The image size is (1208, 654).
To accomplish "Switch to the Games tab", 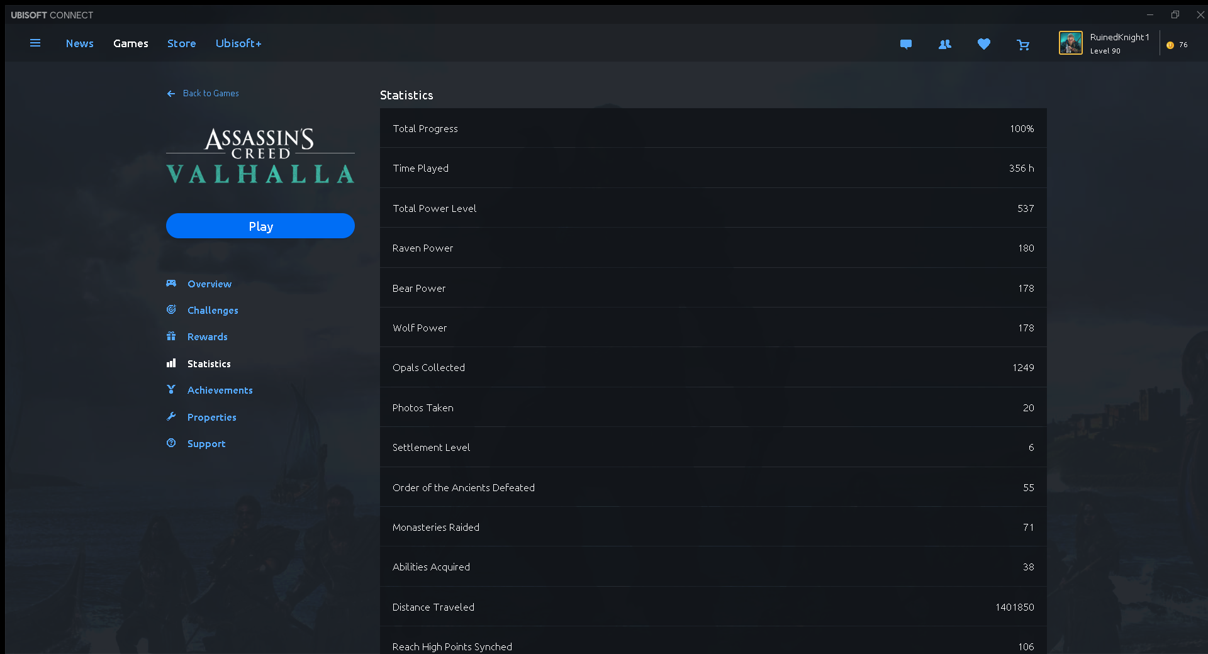I will (x=131, y=43).
